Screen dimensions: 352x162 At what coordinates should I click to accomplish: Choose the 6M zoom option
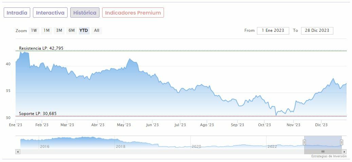pyautogui.click(x=71, y=30)
